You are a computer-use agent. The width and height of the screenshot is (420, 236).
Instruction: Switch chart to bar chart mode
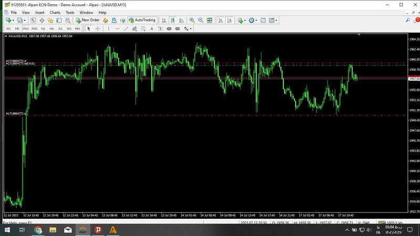164,20
